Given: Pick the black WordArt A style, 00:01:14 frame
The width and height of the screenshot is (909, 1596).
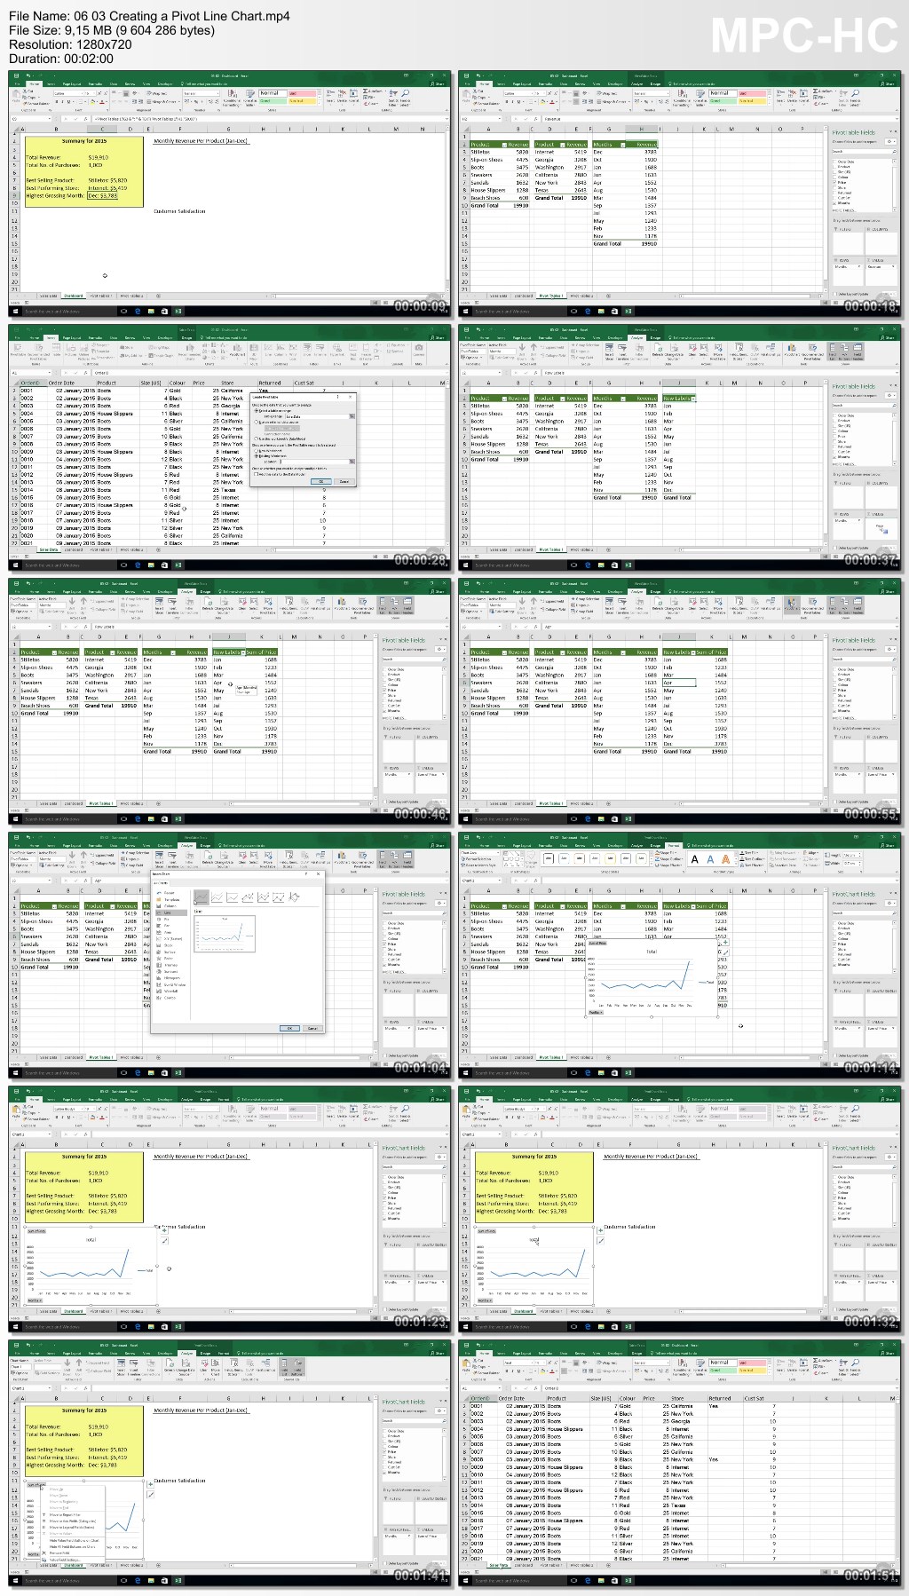Looking at the screenshot, I should (694, 859).
